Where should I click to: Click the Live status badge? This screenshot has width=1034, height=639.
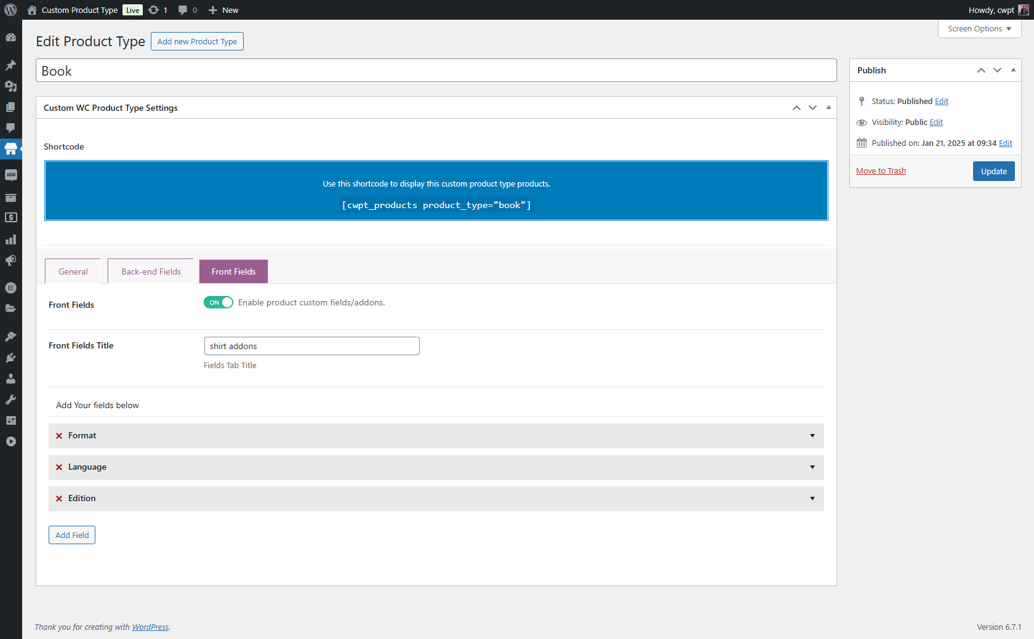tap(132, 10)
